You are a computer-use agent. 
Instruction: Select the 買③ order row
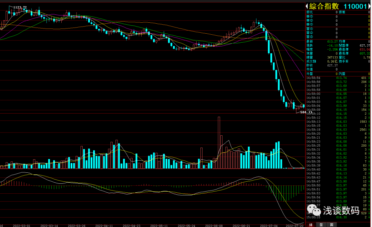coord(338,37)
